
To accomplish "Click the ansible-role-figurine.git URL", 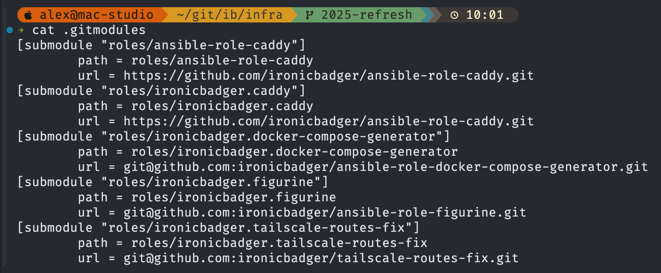I will pos(325,213).
